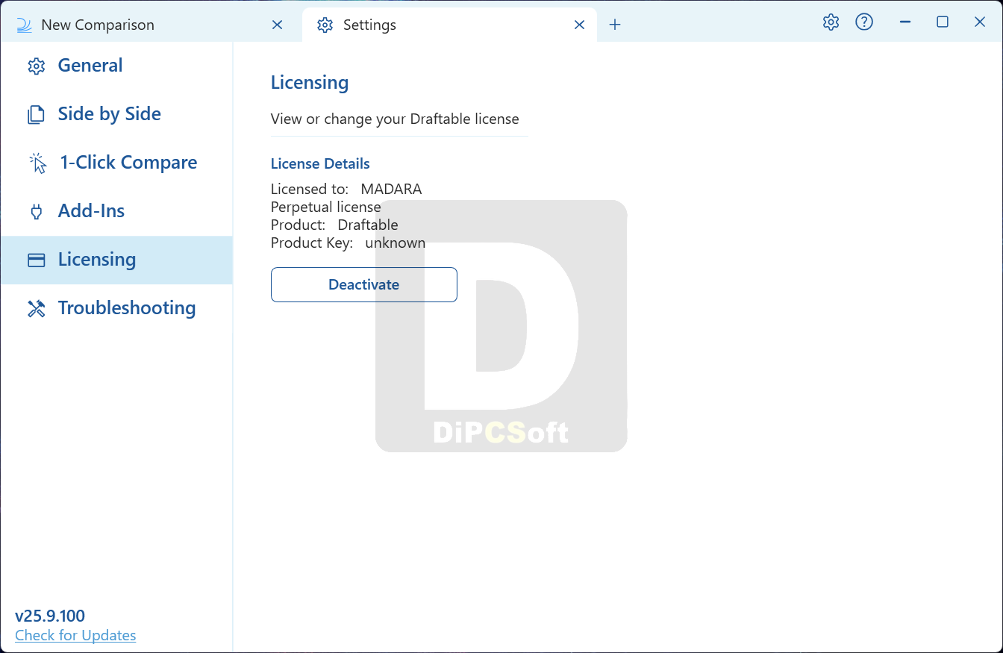
Task: Click the Side by Side pages icon
Action: (x=36, y=115)
